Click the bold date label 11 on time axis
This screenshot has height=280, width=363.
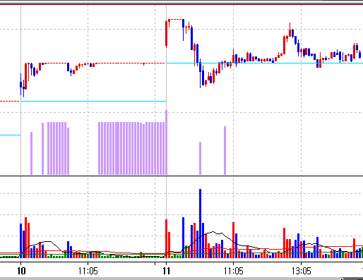pyautogui.click(x=167, y=271)
